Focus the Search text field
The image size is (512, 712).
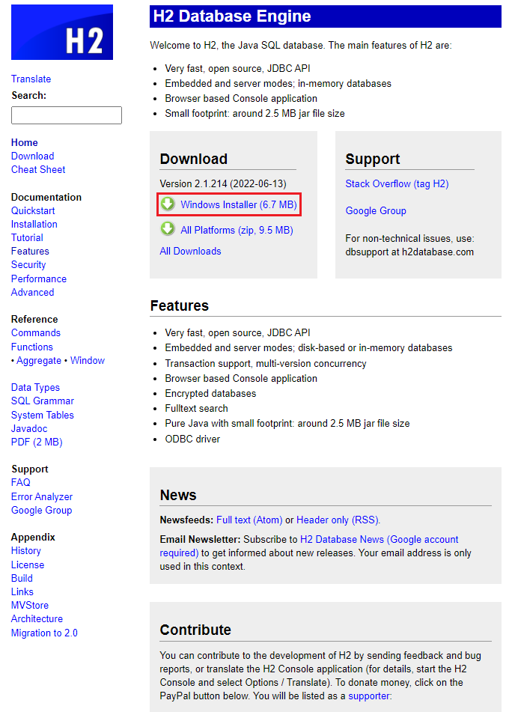pyautogui.click(x=67, y=115)
